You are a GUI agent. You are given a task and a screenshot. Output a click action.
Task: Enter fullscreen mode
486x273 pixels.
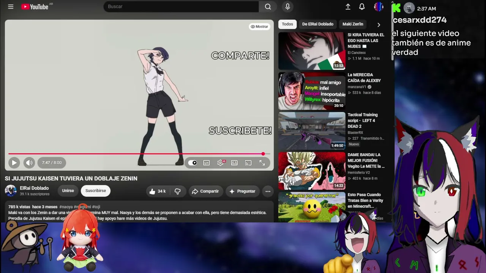[262, 163]
